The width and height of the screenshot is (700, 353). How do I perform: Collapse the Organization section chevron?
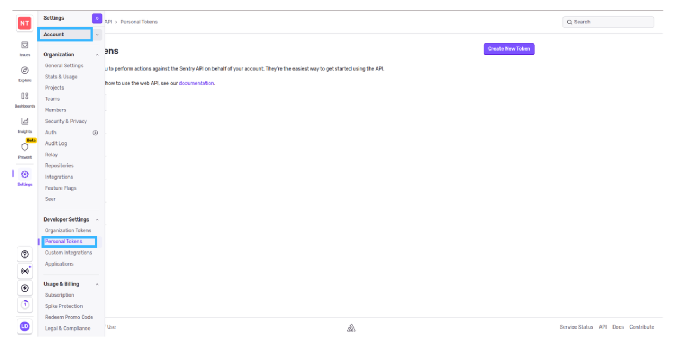click(x=97, y=55)
